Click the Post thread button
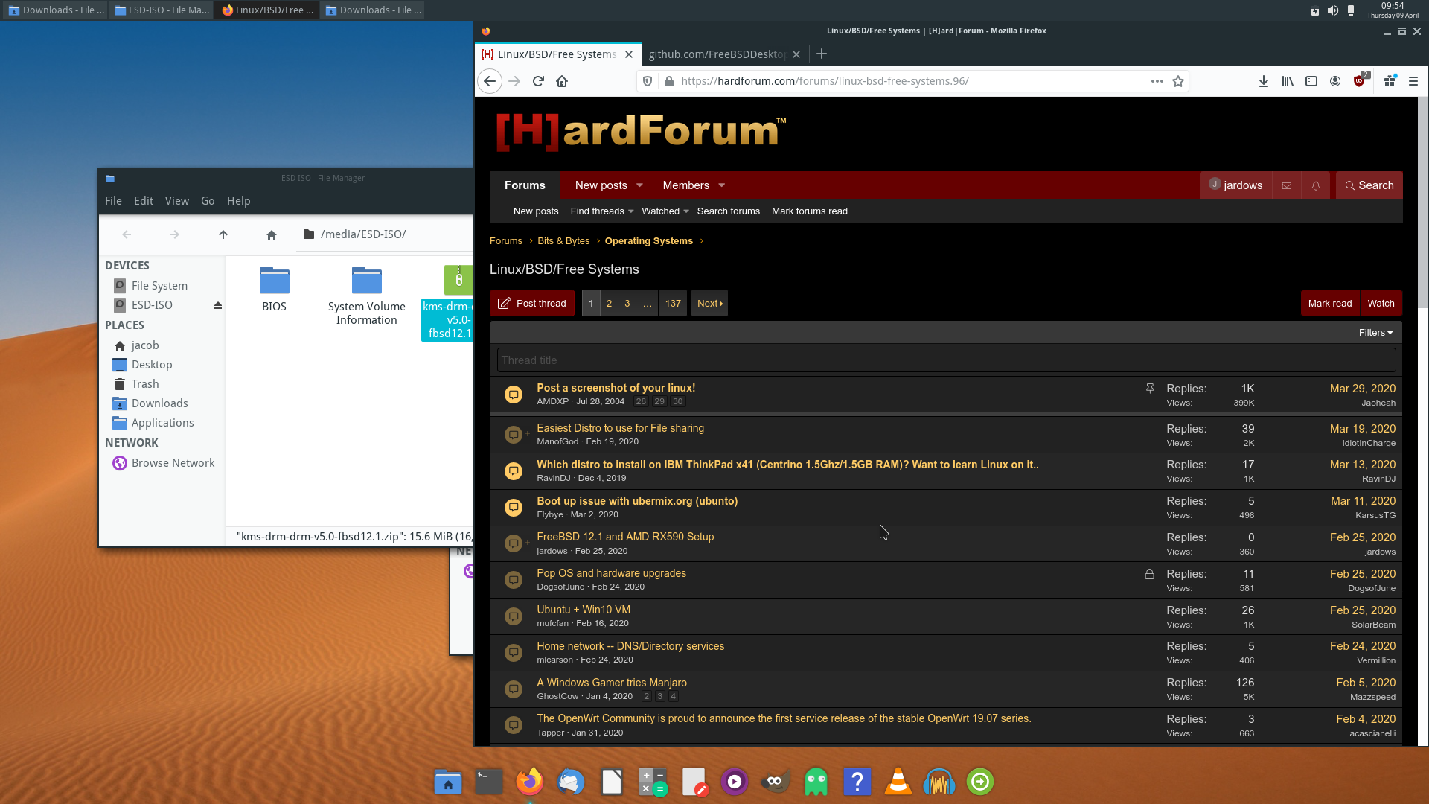 click(x=532, y=303)
